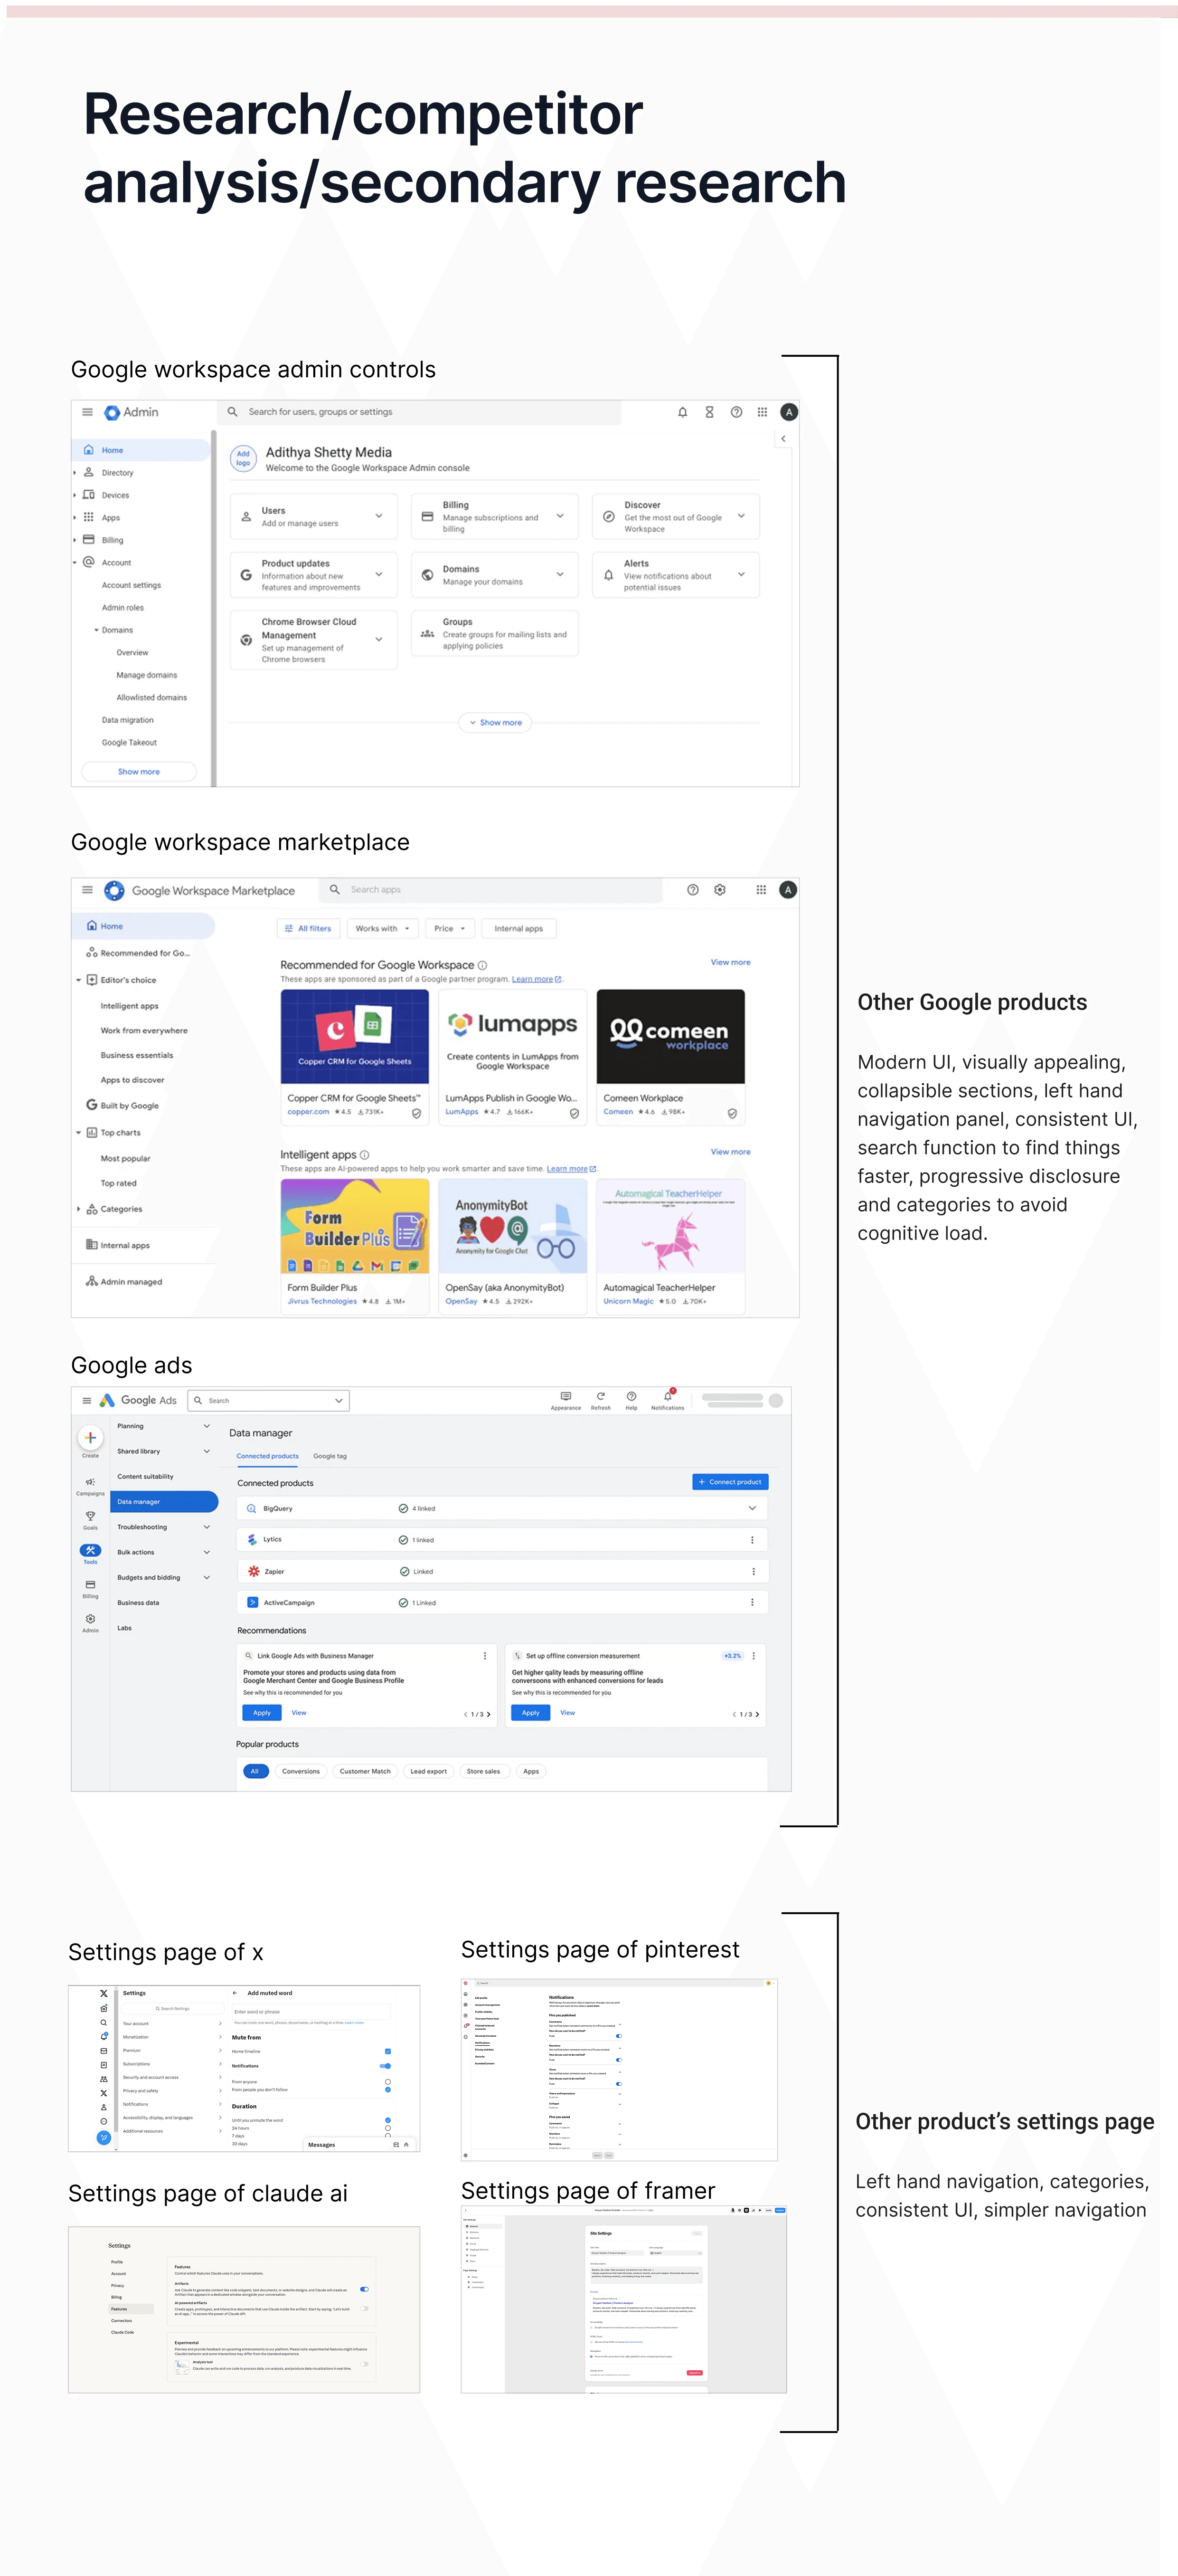
Task: Open the Appearance icon in Google Ads
Action: (x=565, y=1396)
